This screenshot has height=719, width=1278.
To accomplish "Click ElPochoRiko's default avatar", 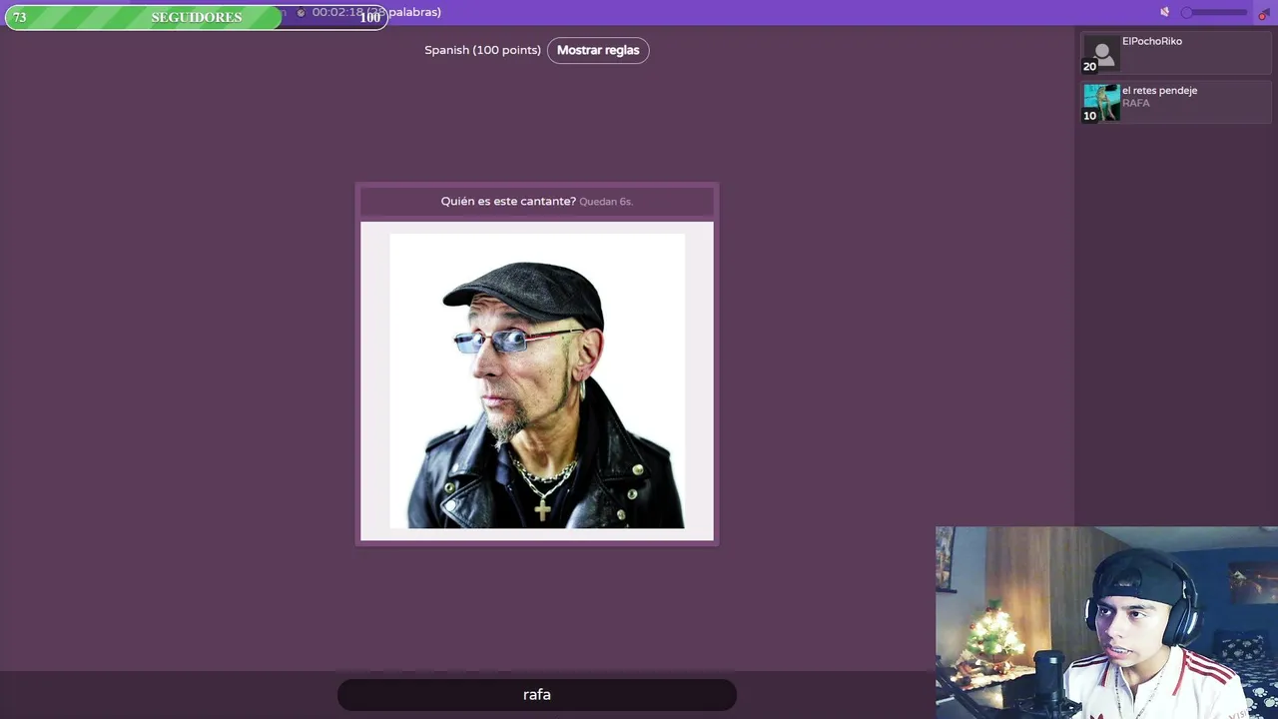I will [x=1102, y=55].
